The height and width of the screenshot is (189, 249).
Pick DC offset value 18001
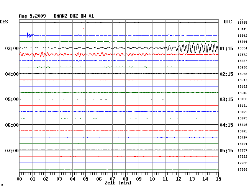242,131
